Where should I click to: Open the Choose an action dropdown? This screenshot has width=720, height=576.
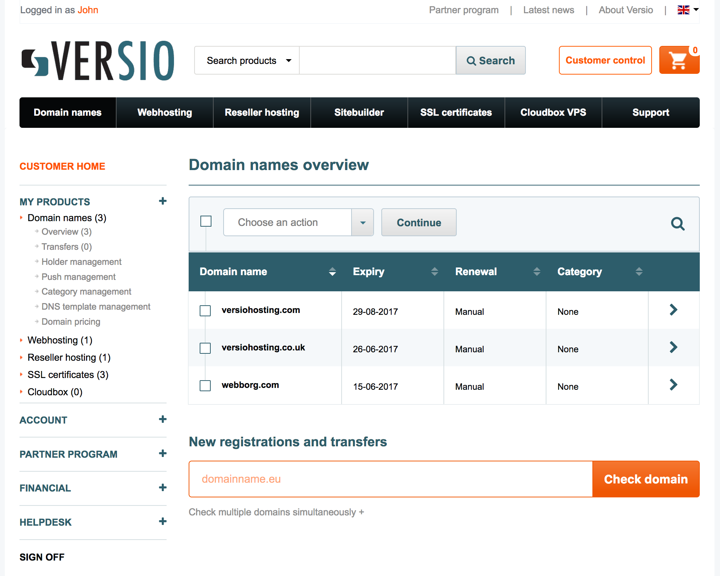point(298,222)
